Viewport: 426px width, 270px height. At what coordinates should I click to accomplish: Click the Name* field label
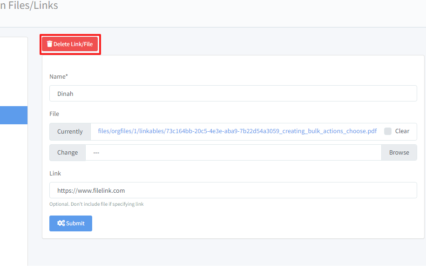(x=59, y=76)
